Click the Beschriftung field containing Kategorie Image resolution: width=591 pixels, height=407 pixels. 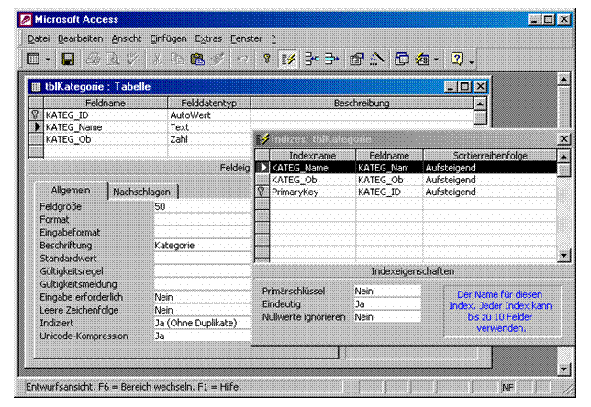click(x=202, y=246)
